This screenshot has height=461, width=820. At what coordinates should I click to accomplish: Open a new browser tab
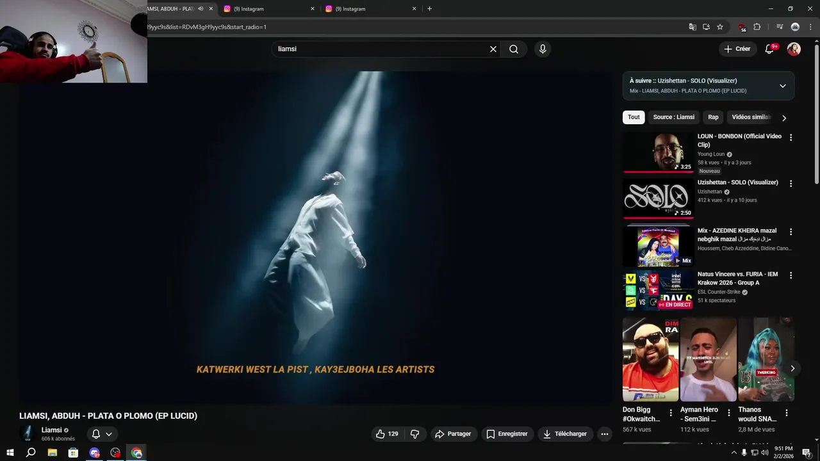[x=429, y=9]
